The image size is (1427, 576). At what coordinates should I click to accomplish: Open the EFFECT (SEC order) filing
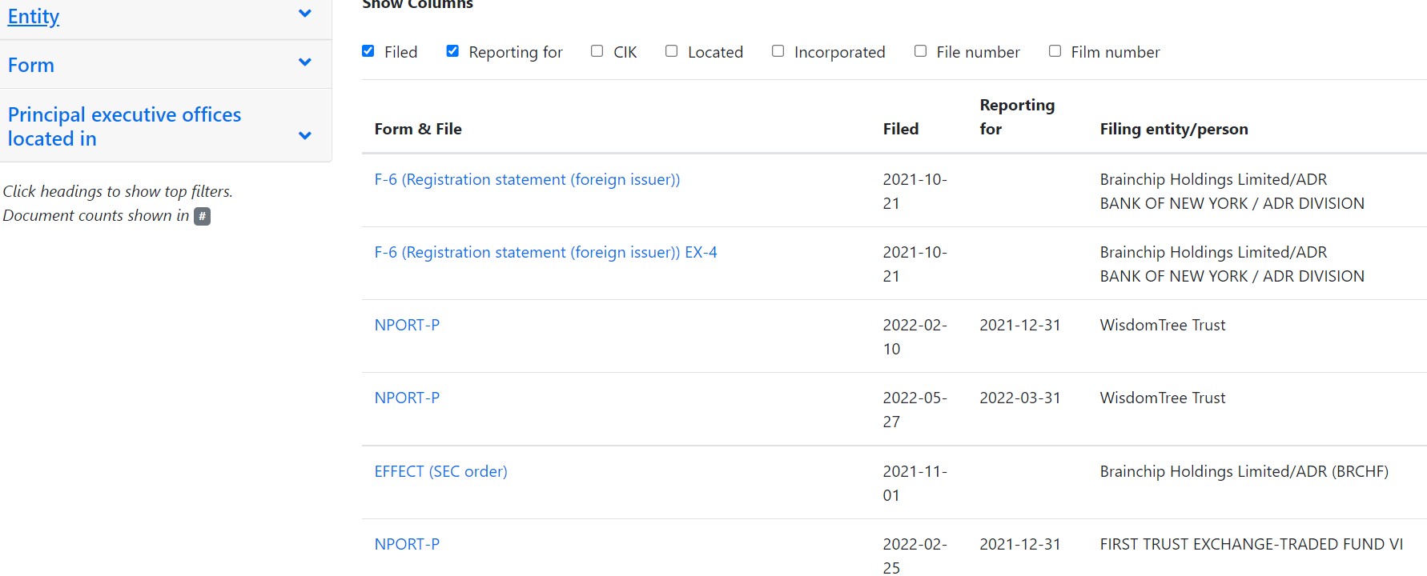click(x=440, y=472)
